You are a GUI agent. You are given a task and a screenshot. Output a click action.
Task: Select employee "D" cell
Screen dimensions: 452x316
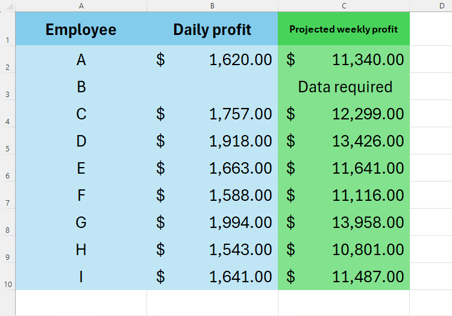(x=81, y=141)
